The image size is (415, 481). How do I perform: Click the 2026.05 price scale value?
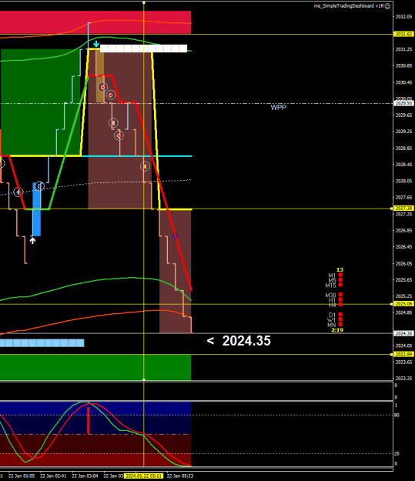pyautogui.click(x=403, y=263)
